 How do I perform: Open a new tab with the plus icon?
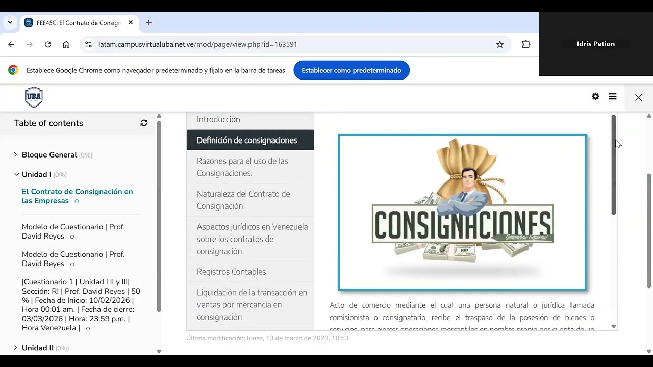[x=149, y=22]
